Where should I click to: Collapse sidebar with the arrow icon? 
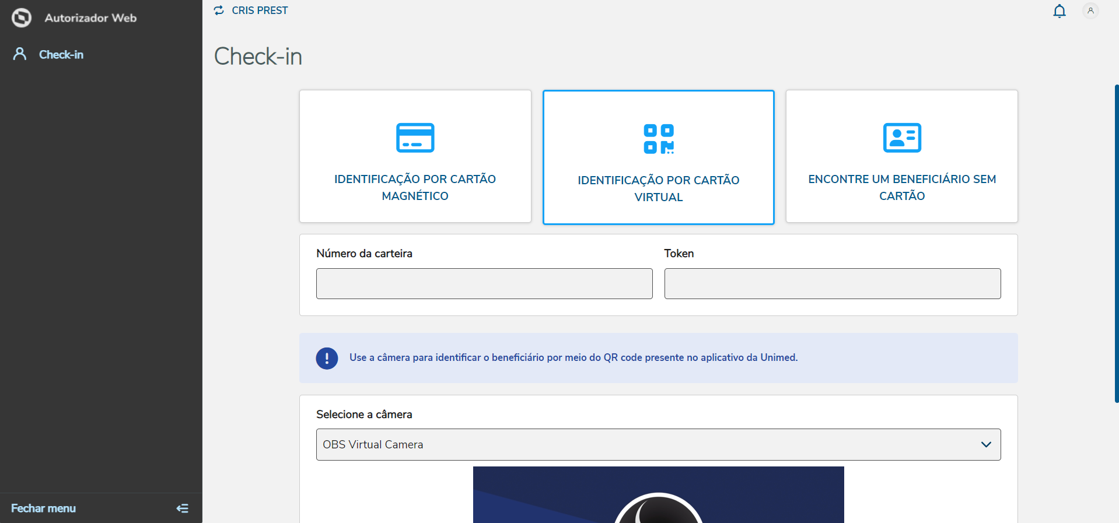point(183,508)
